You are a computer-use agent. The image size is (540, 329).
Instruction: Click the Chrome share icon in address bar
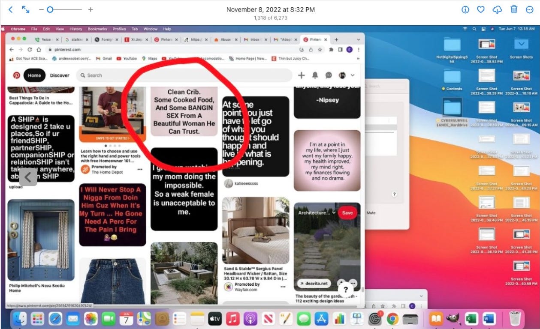coord(310,50)
